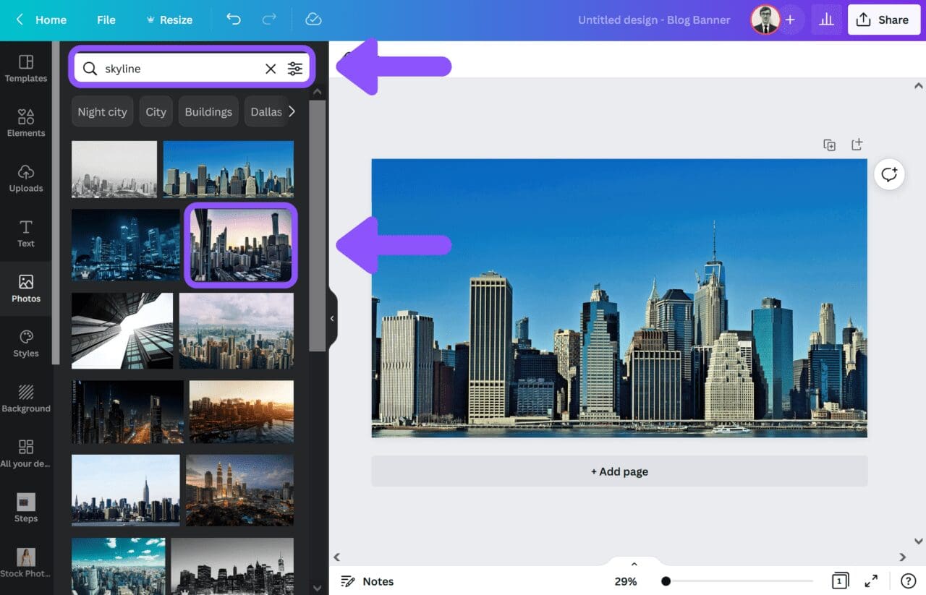Add a new page above
This screenshot has width=926, height=595.
point(857,145)
